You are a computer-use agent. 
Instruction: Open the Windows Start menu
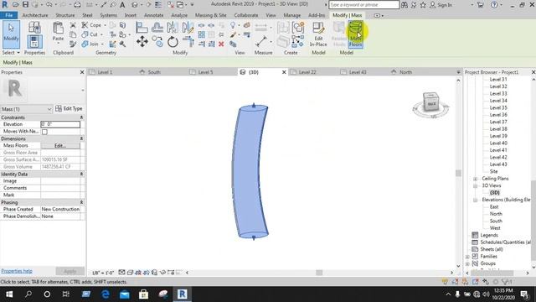coord(9,294)
